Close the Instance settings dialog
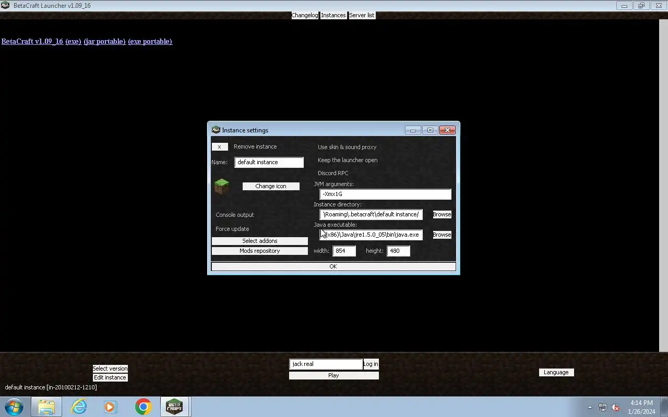Viewport: 668px width, 417px height. (x=447, y=130)
